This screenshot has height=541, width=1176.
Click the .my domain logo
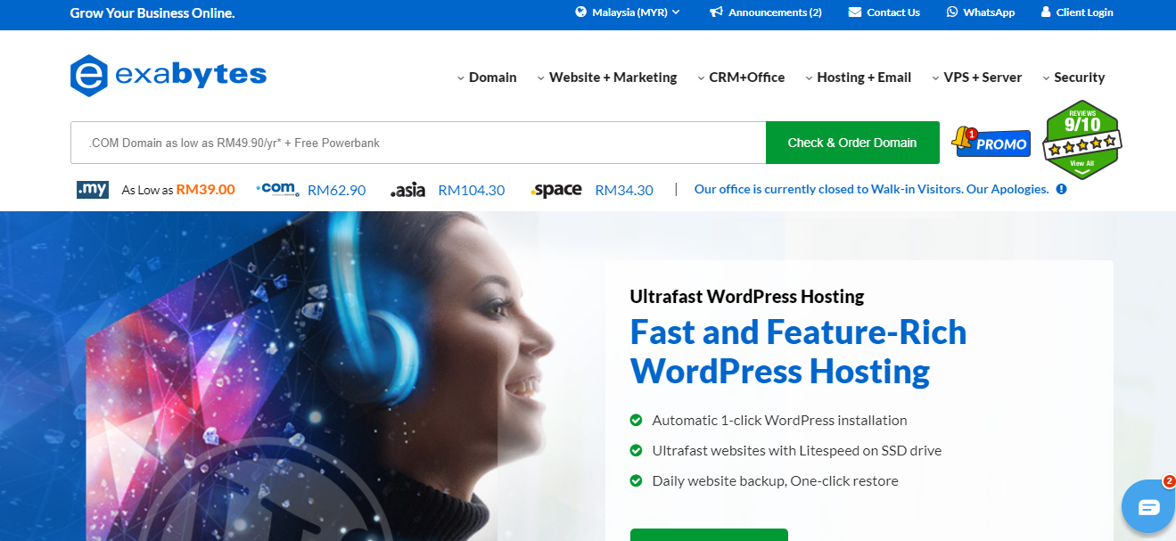pyautogui.click(x=93, y=189)
